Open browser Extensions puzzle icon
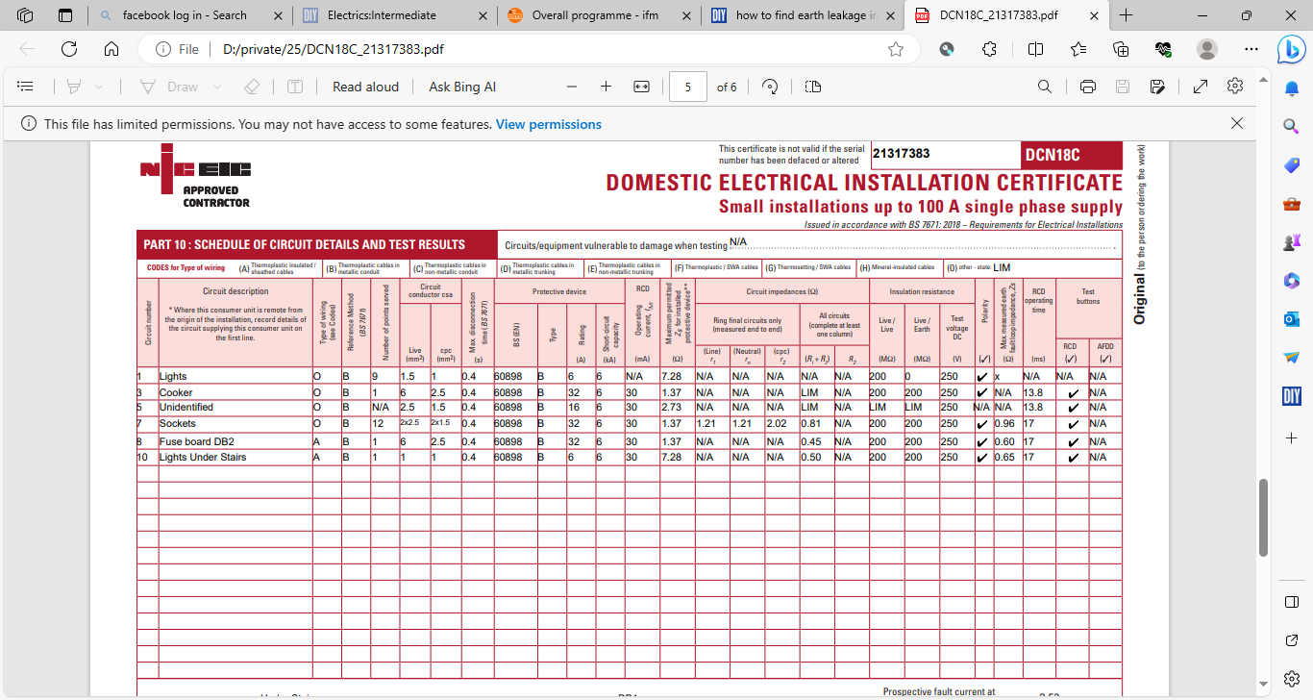This screenshot has width=1313, height=700. pyautogui.click(x=989, y=49)
